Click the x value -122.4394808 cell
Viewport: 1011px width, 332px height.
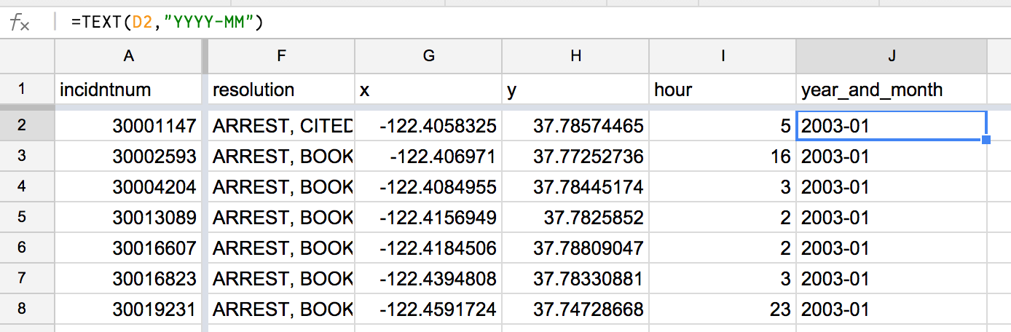[x=428, y=279]
